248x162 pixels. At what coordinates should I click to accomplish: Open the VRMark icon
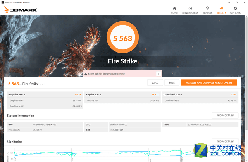click(207, 8)
